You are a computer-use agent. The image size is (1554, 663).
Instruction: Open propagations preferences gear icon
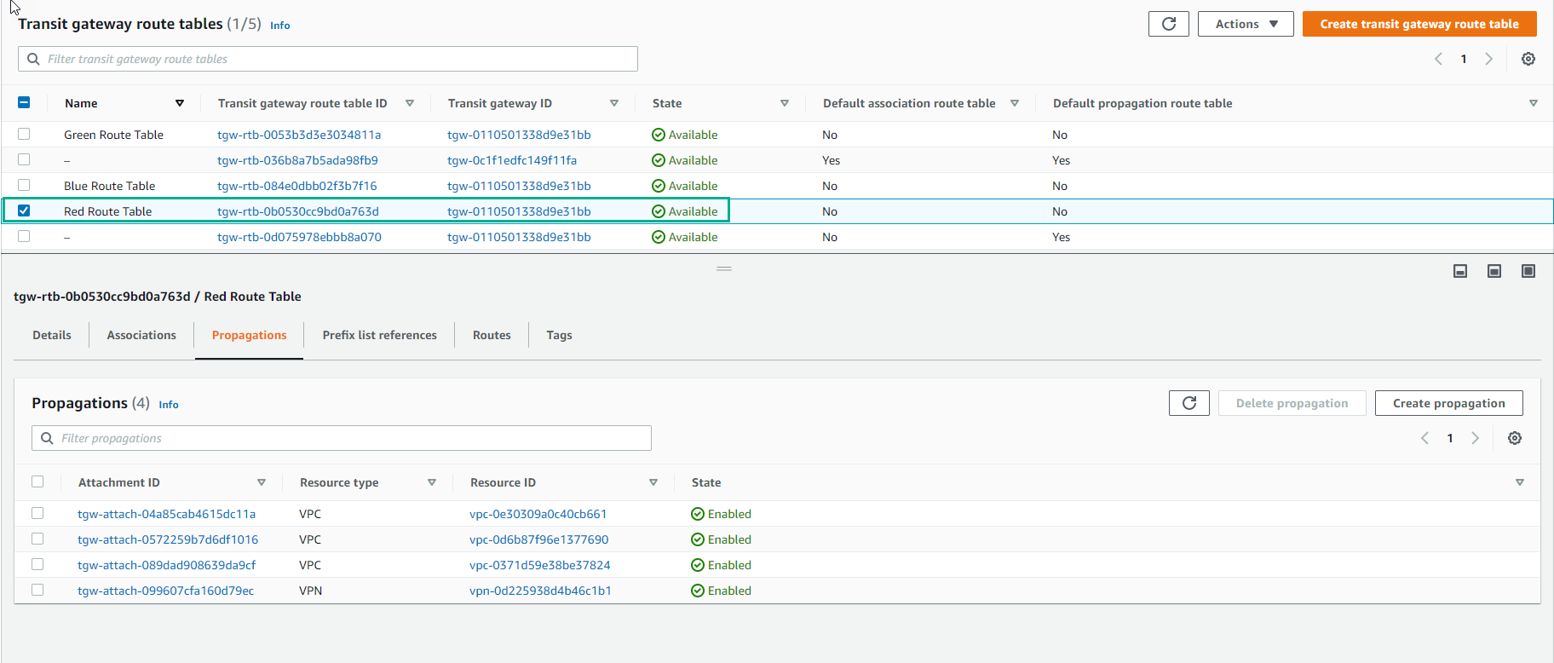1515,438
